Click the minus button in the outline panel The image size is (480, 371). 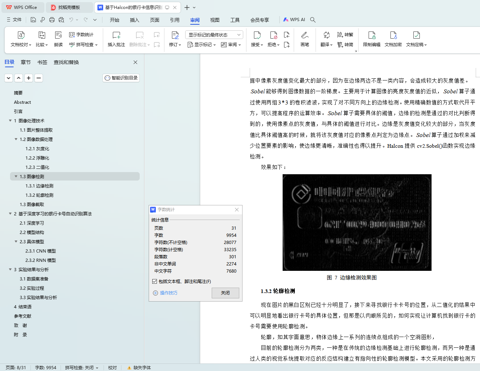(39, 78)
